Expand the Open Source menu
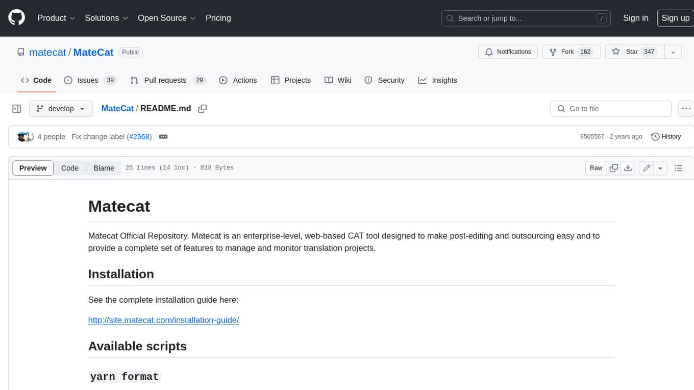This screenshot has width=694, height=390. (167, 18)
